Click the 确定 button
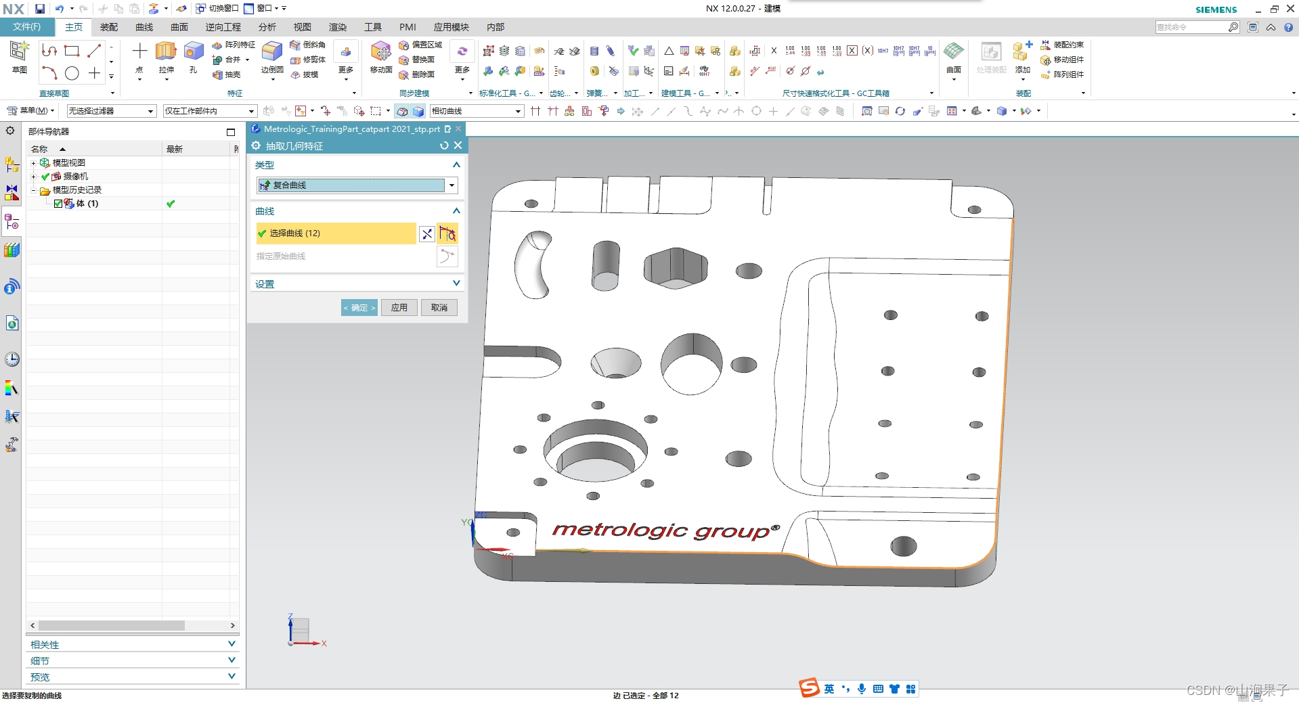Image resolution: width=1299 pixels, height=703 pixels. tap(359, 308)
